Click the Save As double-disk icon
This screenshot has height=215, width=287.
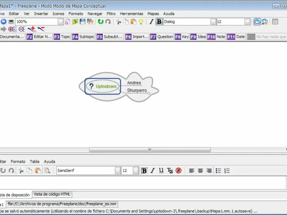pos(90,21)
